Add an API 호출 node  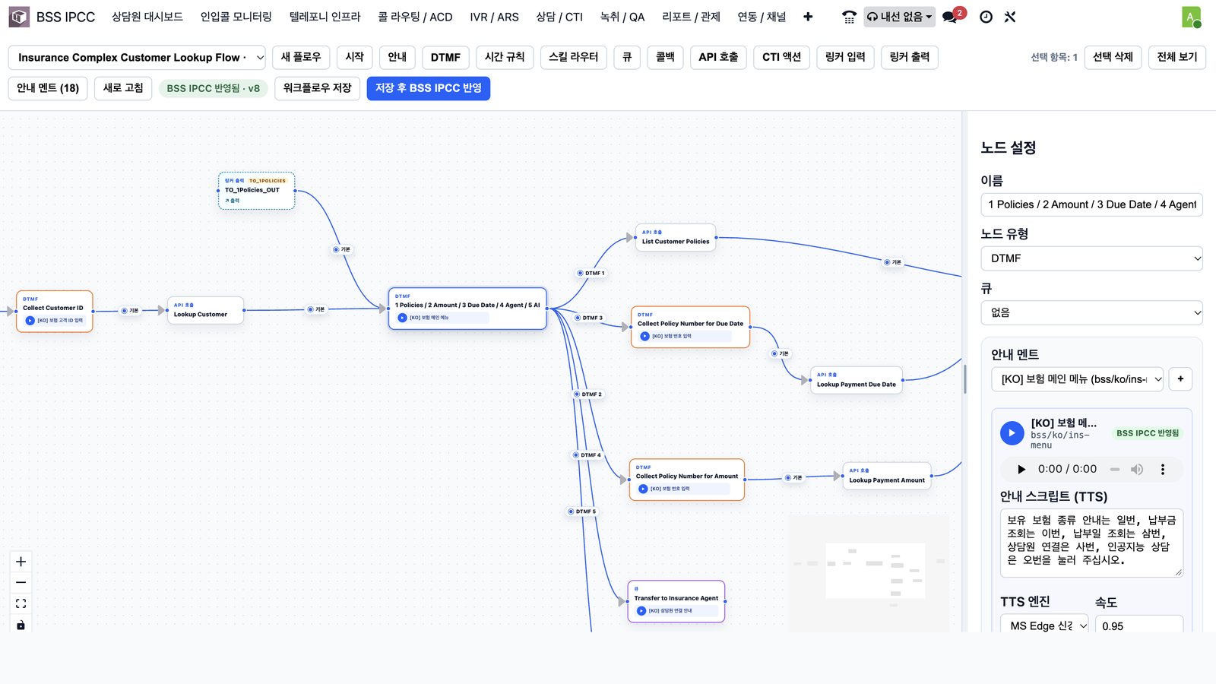(x=718, y=57)
